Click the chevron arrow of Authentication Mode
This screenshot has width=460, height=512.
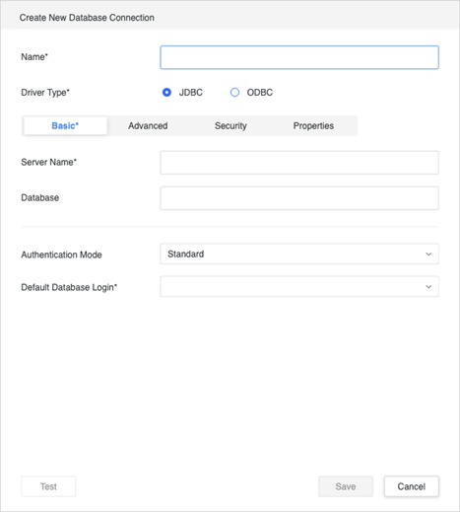pos(428,255)
